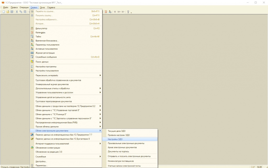Open the Справка menu
The height and width of the screenshot is (168, 268).
(x=51, y=8)
